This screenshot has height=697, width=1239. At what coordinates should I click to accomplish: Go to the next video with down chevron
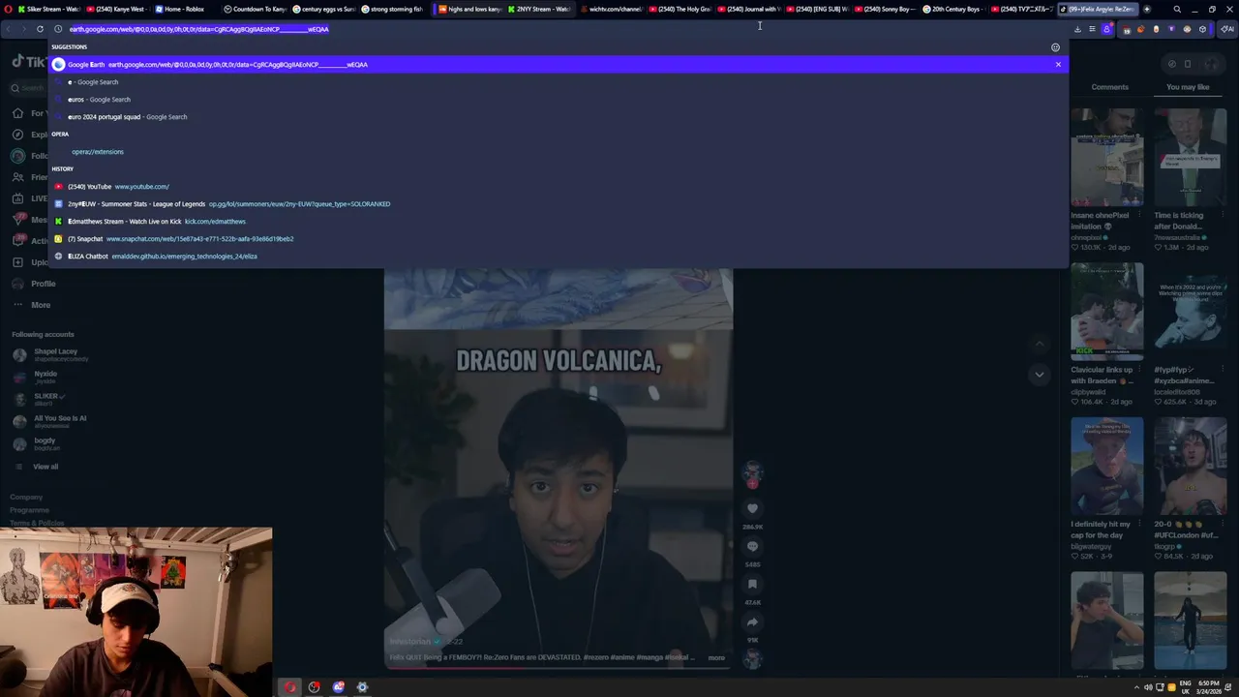(x=1039, y=375)
